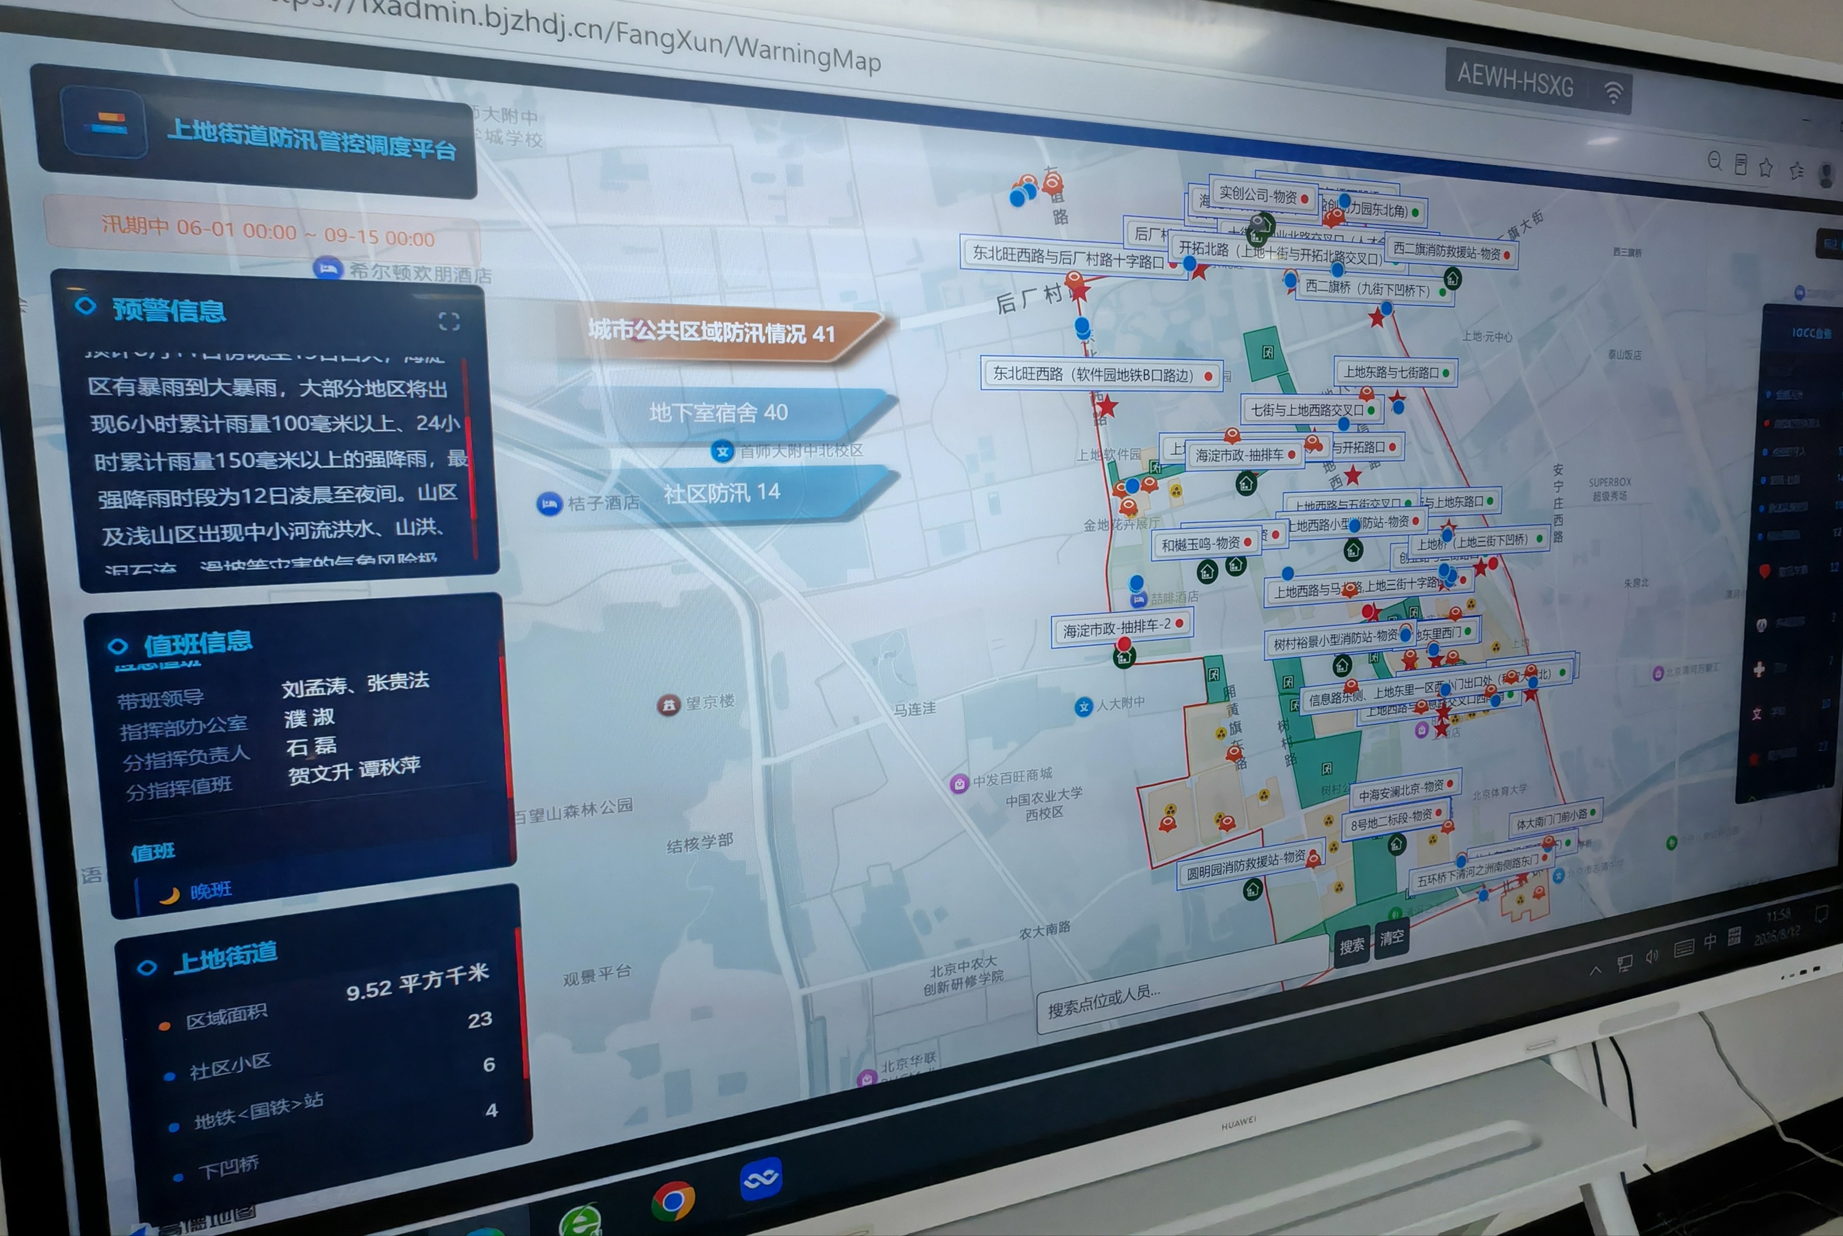
Task: Open the touch keyboard tray icon
Action: pyautogui.click(x=1683, y=947)
